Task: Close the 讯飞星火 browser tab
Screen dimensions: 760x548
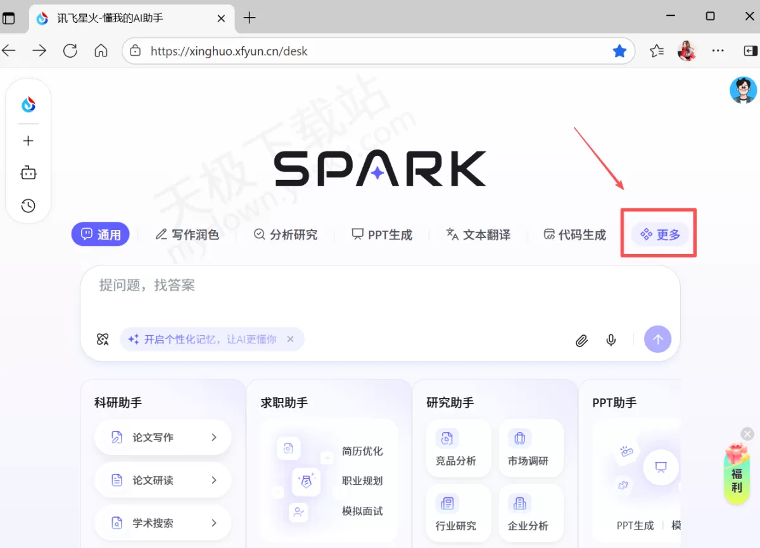Action: [x=221, y=18]
